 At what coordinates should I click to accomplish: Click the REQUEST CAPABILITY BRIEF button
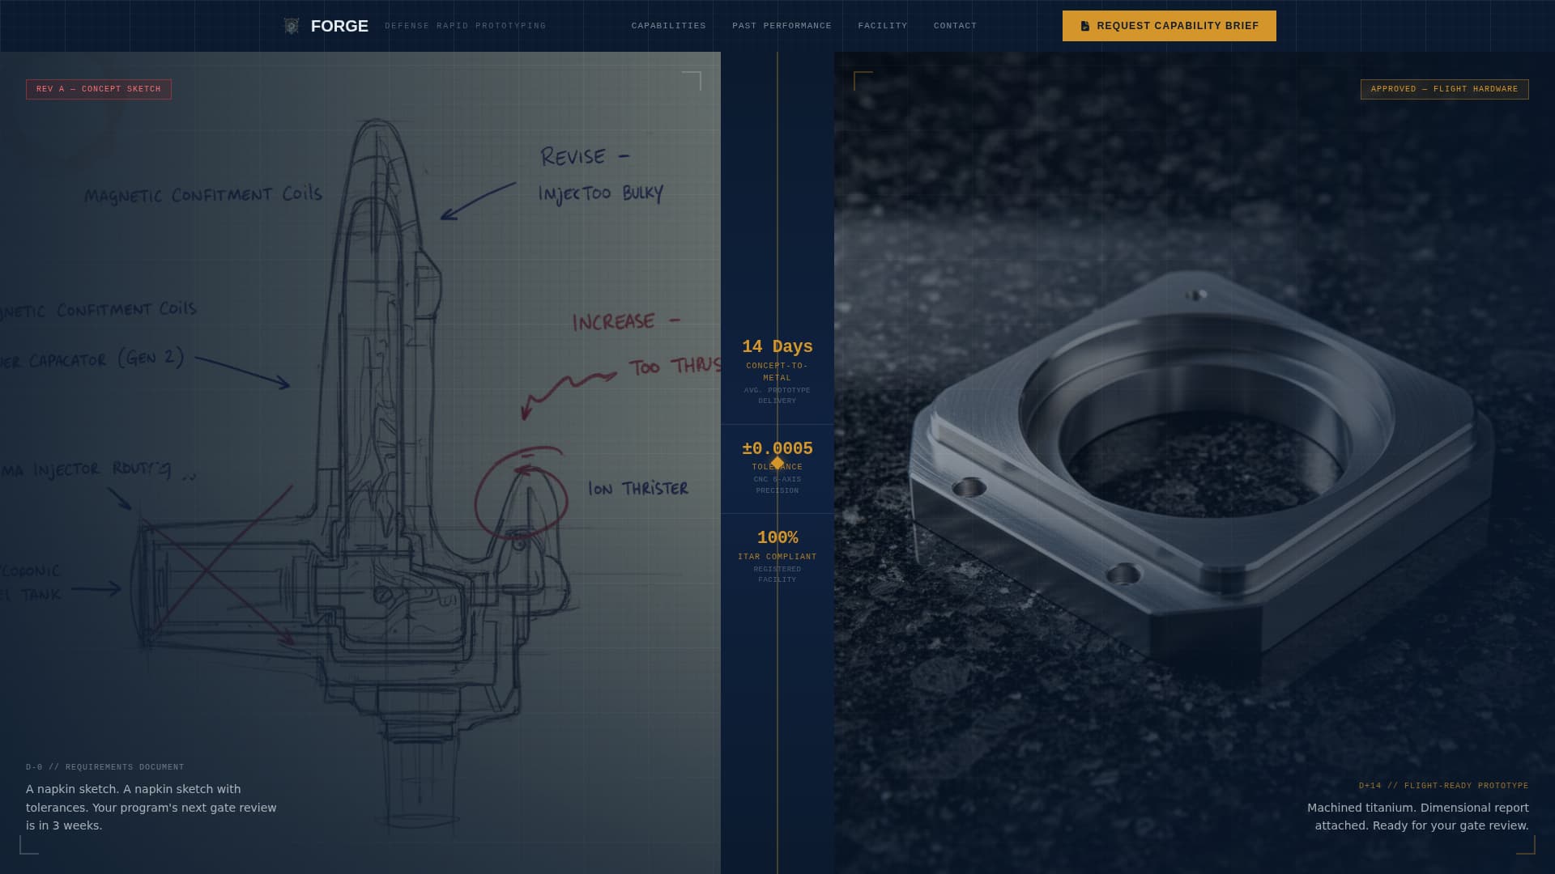pyautogui.click(x=1169, y=25)
